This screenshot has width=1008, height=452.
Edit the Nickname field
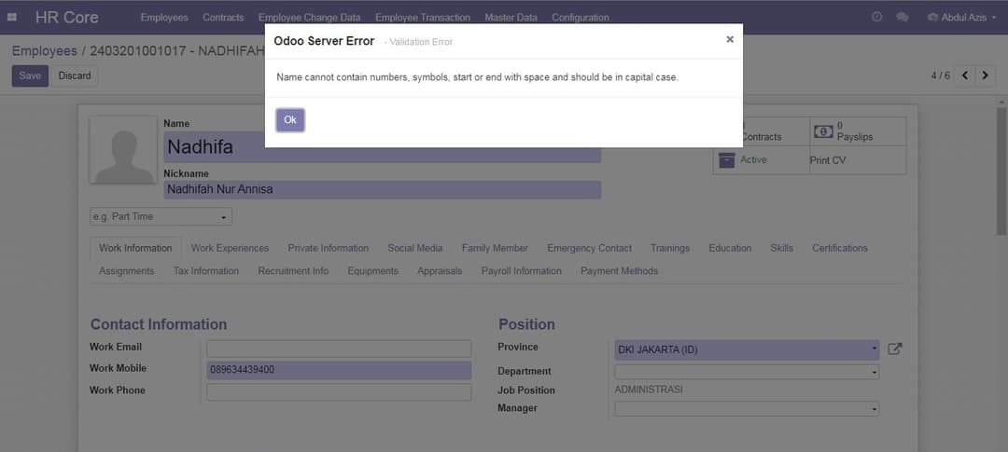383,189
